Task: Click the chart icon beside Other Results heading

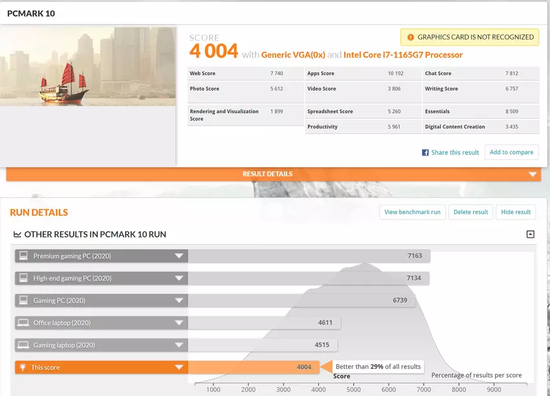Action: click(x=17, y=234)
